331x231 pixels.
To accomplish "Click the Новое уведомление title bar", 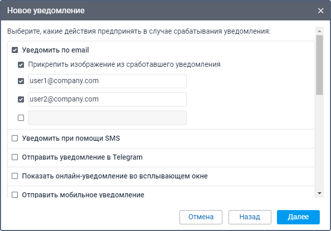I will click(x=153, y=10).
